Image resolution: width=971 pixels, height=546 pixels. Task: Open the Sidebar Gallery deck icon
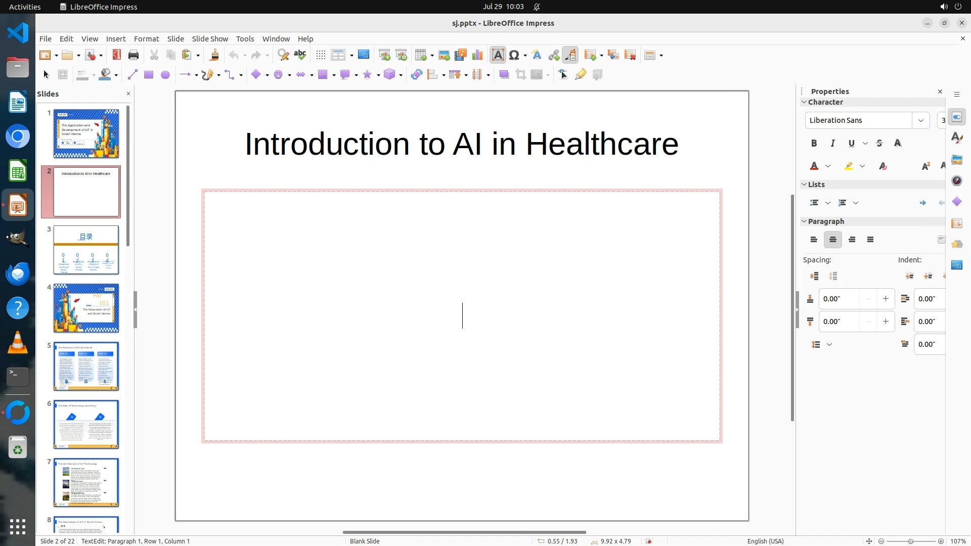point(956,160)
